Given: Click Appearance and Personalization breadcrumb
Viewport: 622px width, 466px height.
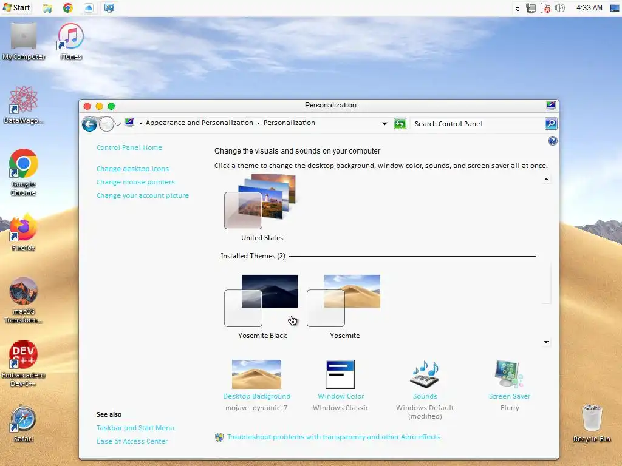Looking at the screenshot, I should (199, 123).
